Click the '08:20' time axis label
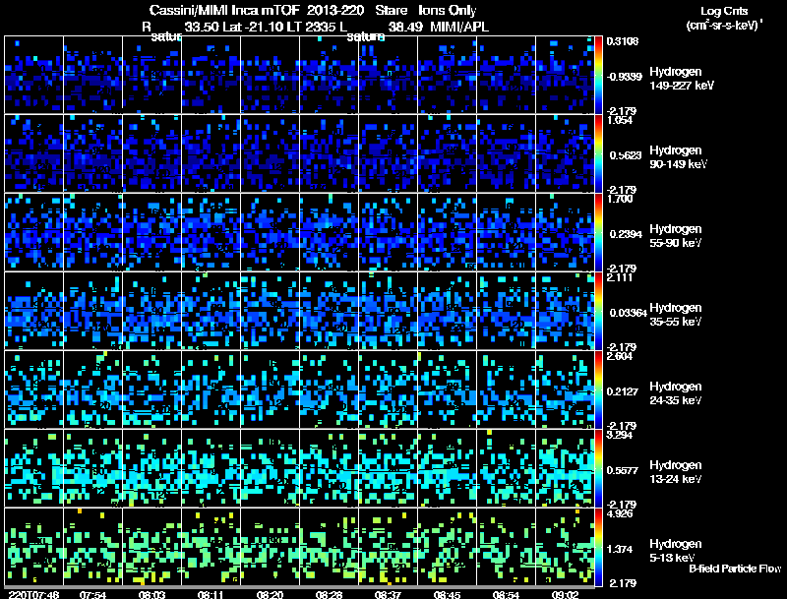 270,594
